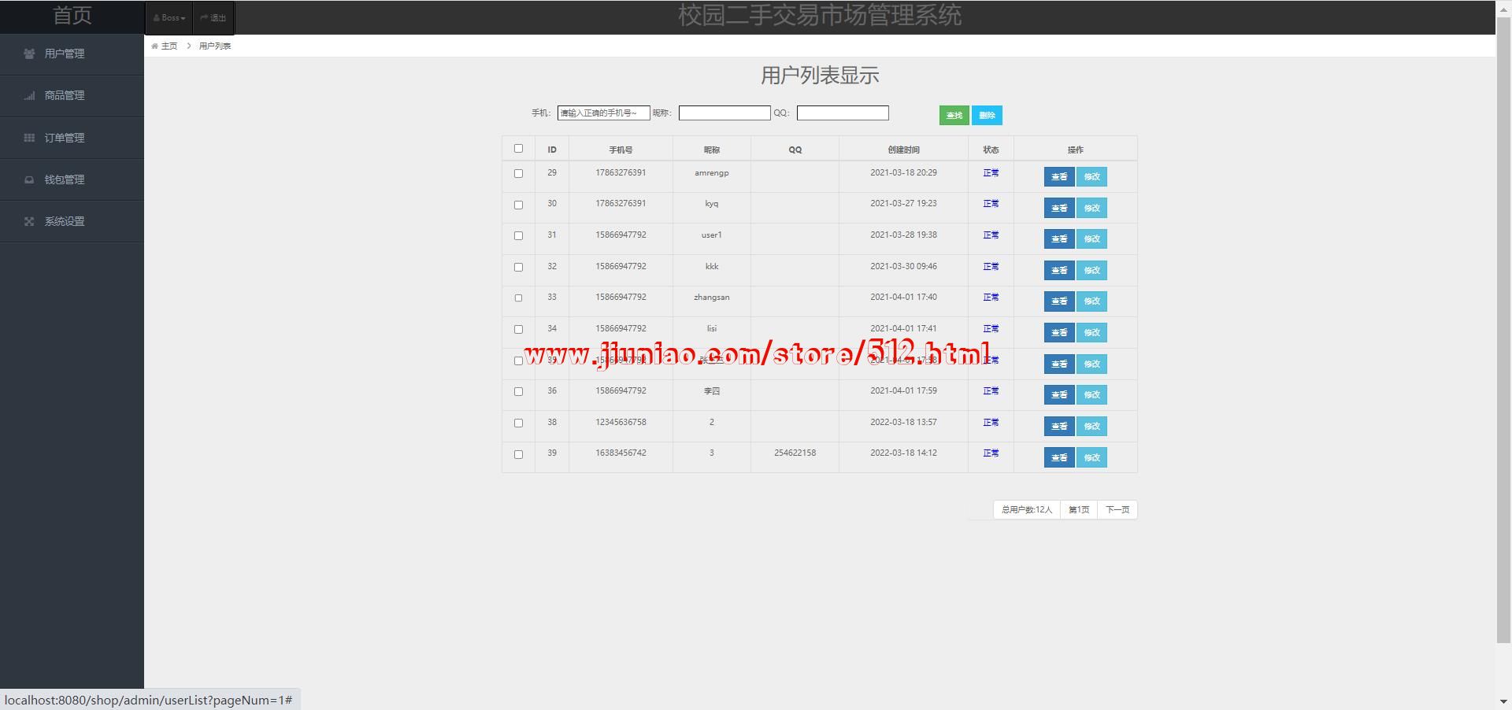This screenshot has width=1512, height=710.
Task: View details (查看) of user lisi
Action: point(1059,332)
